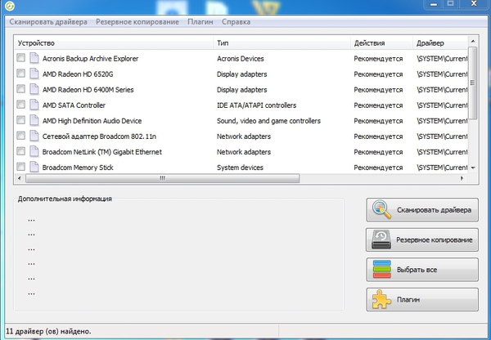Click the application logo icon in title bar
The height and width of the screenshot is (340, 491).
[x=10, y=6]
